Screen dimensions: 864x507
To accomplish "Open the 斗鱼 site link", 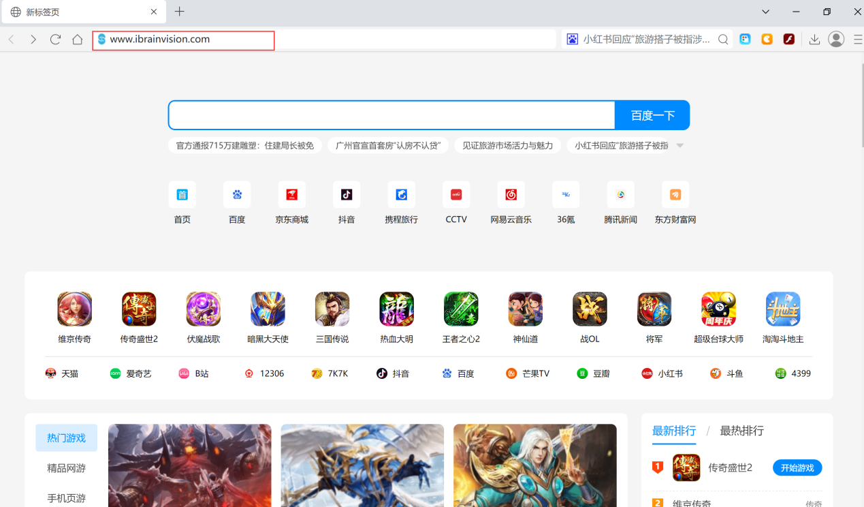I will point(726,373).
